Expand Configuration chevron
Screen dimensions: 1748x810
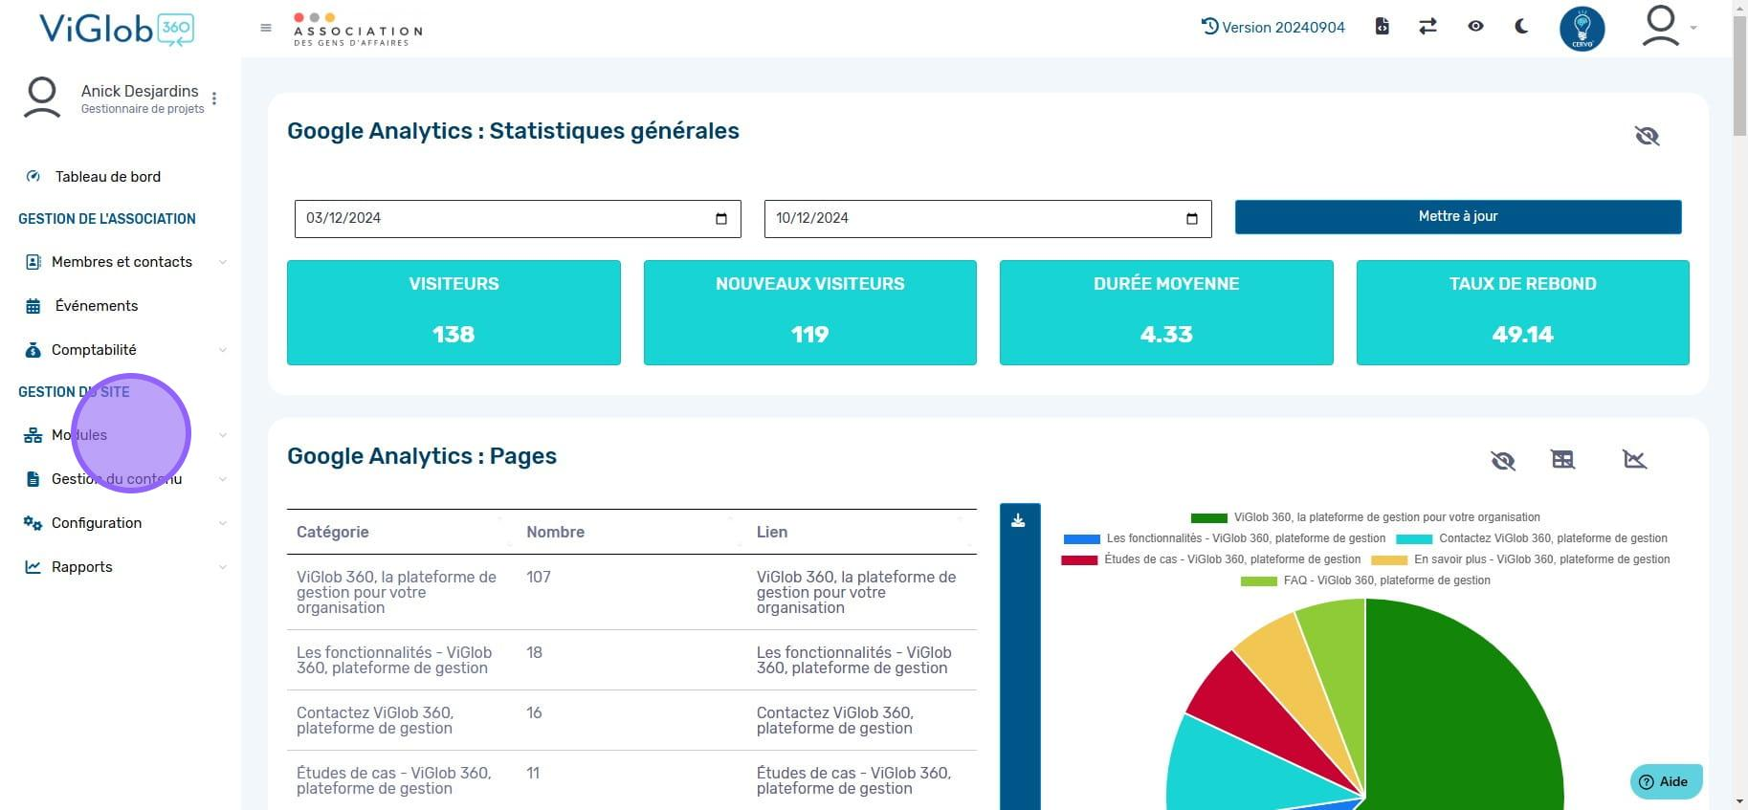coord(223,523)
